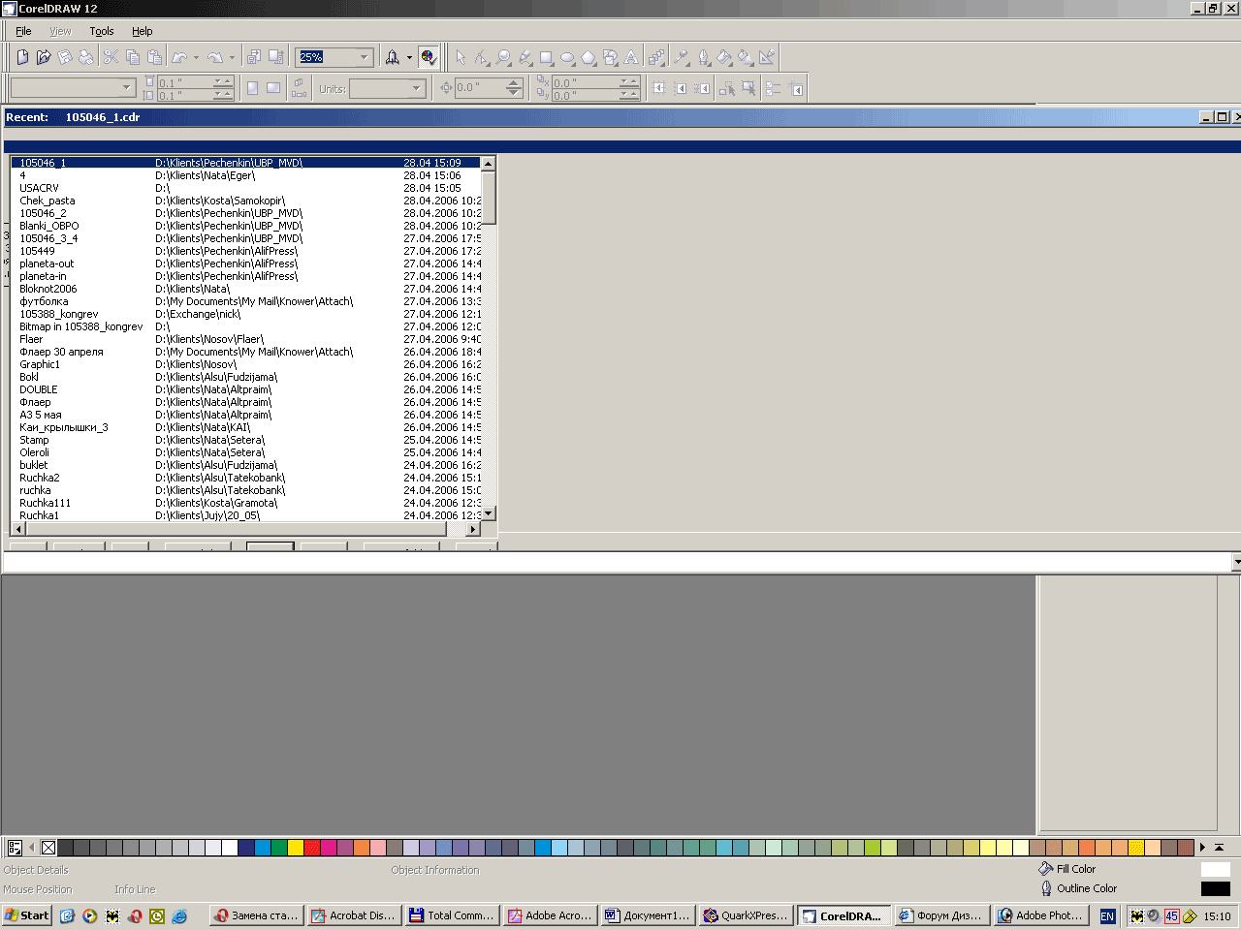The image size is (1241, 930).
Task: Expand the Application Launcher dropdown arrow
Action: [409, 57]
